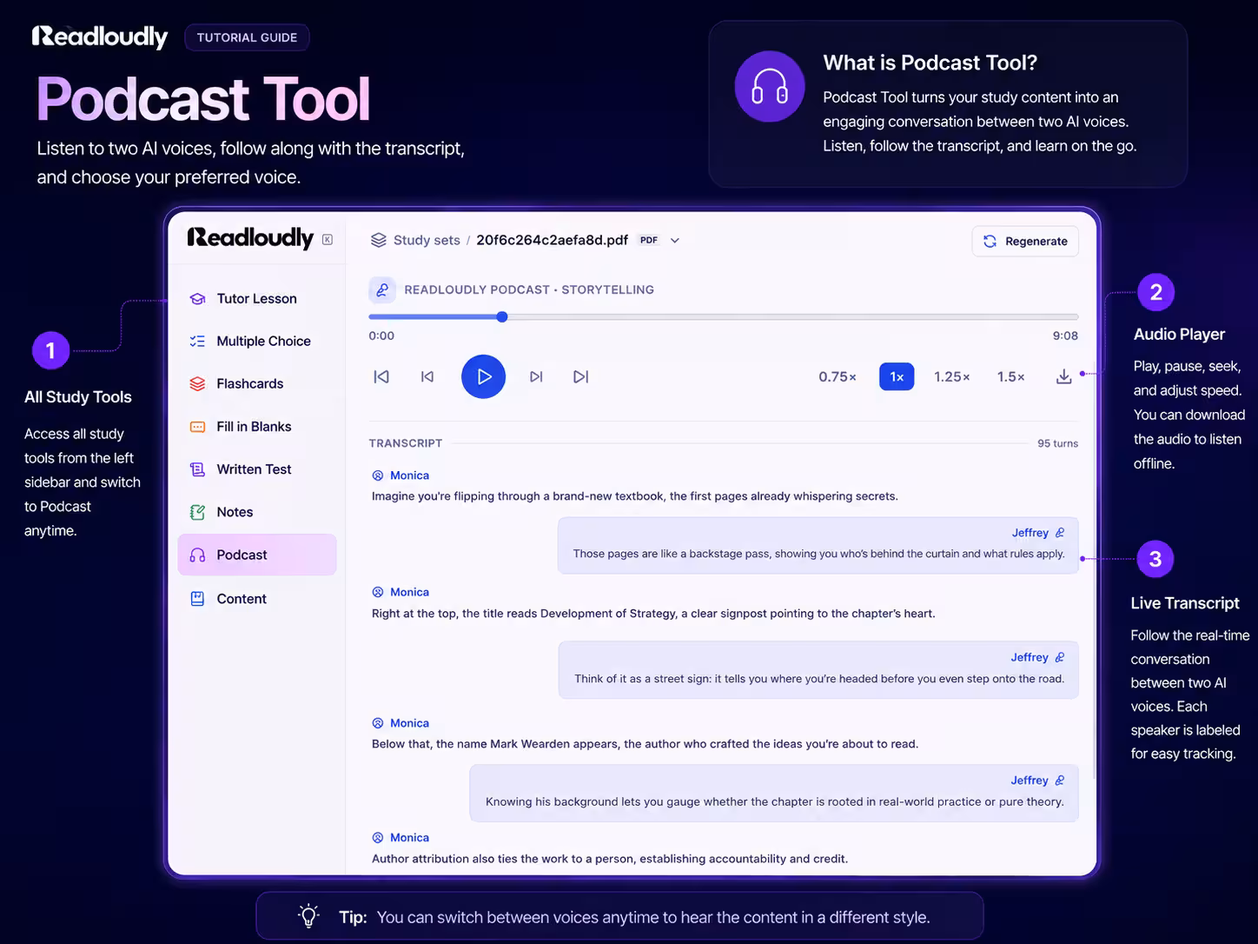1258x944 pixels.
Task: Expand the PDF file dropdown chevron
Action: [675, 241]
